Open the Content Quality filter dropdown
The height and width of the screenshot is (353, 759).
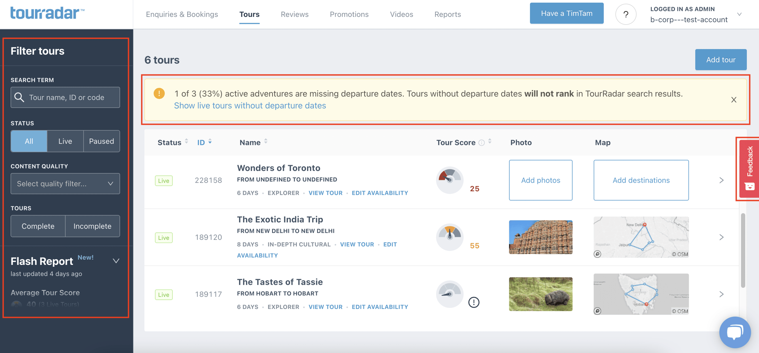pyautogui.click(x=65, y=183)
